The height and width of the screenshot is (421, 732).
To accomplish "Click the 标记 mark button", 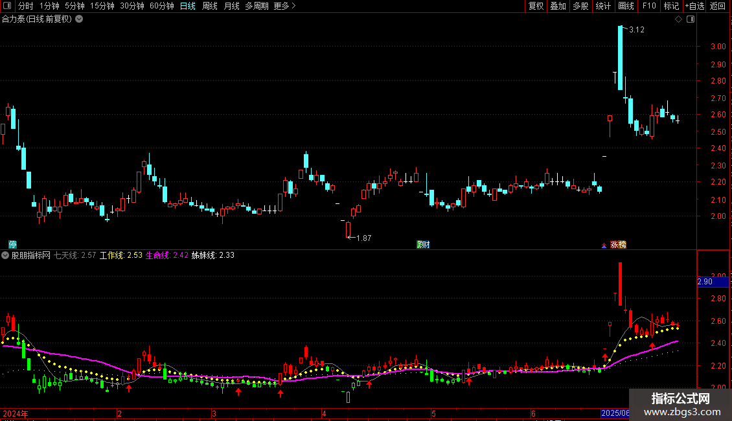I will [671, 6].
